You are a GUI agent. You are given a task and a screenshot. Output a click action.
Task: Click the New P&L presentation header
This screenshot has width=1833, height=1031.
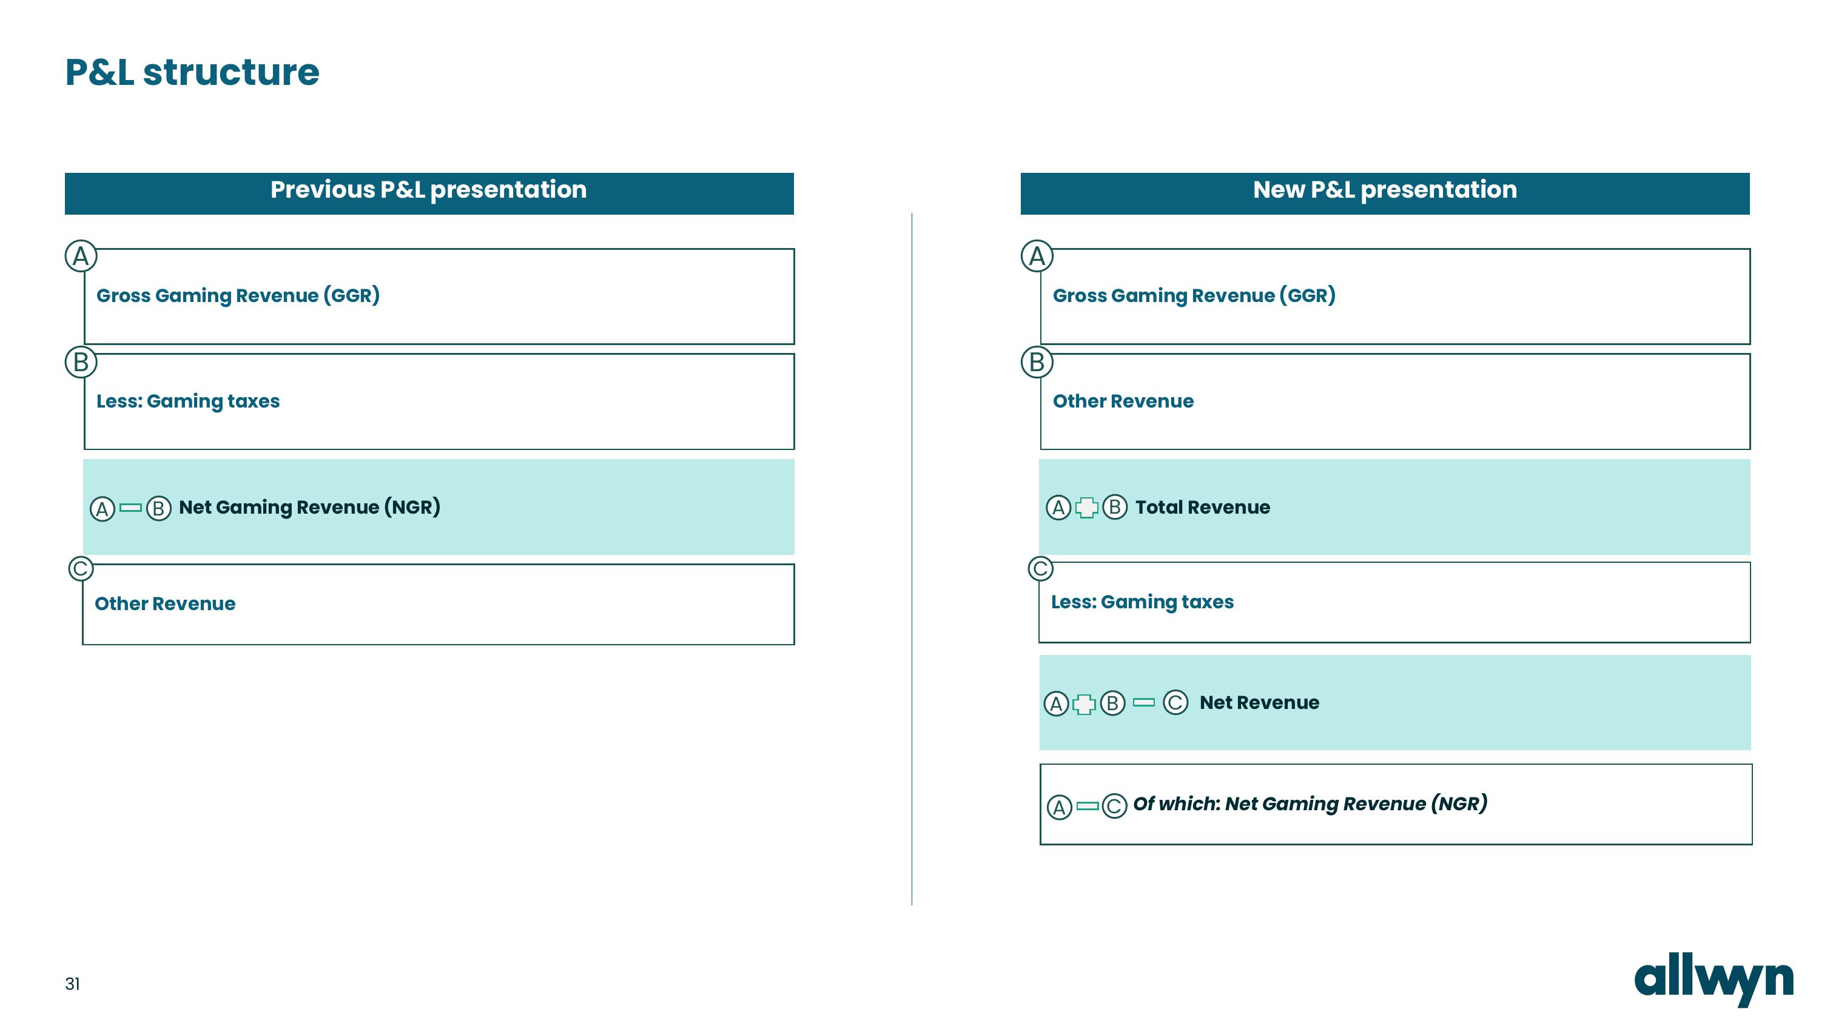tap(1385, 193)
